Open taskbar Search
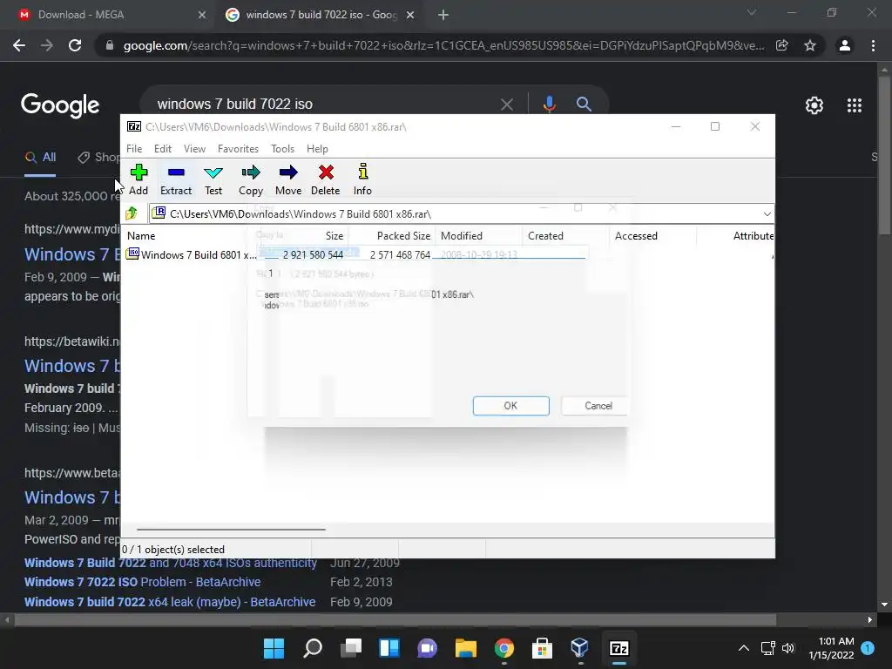Screen dimensions: 892x669 tap(313, 648)
